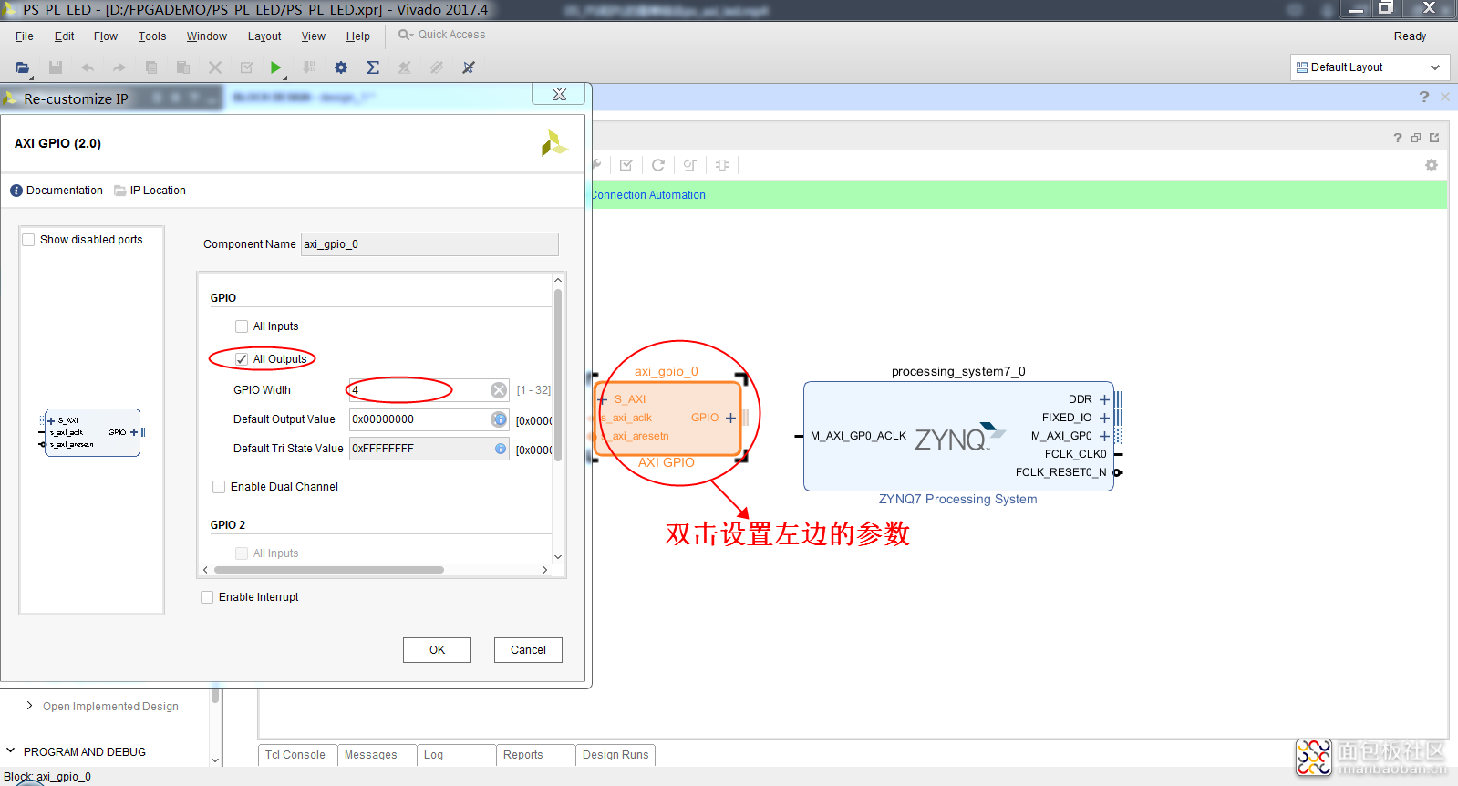Image resolution: width=1458 pixels, height=786 pixels.
Task: Expand the DDR port plus on processing_system7_0
Action: (x=1104, y=399)
